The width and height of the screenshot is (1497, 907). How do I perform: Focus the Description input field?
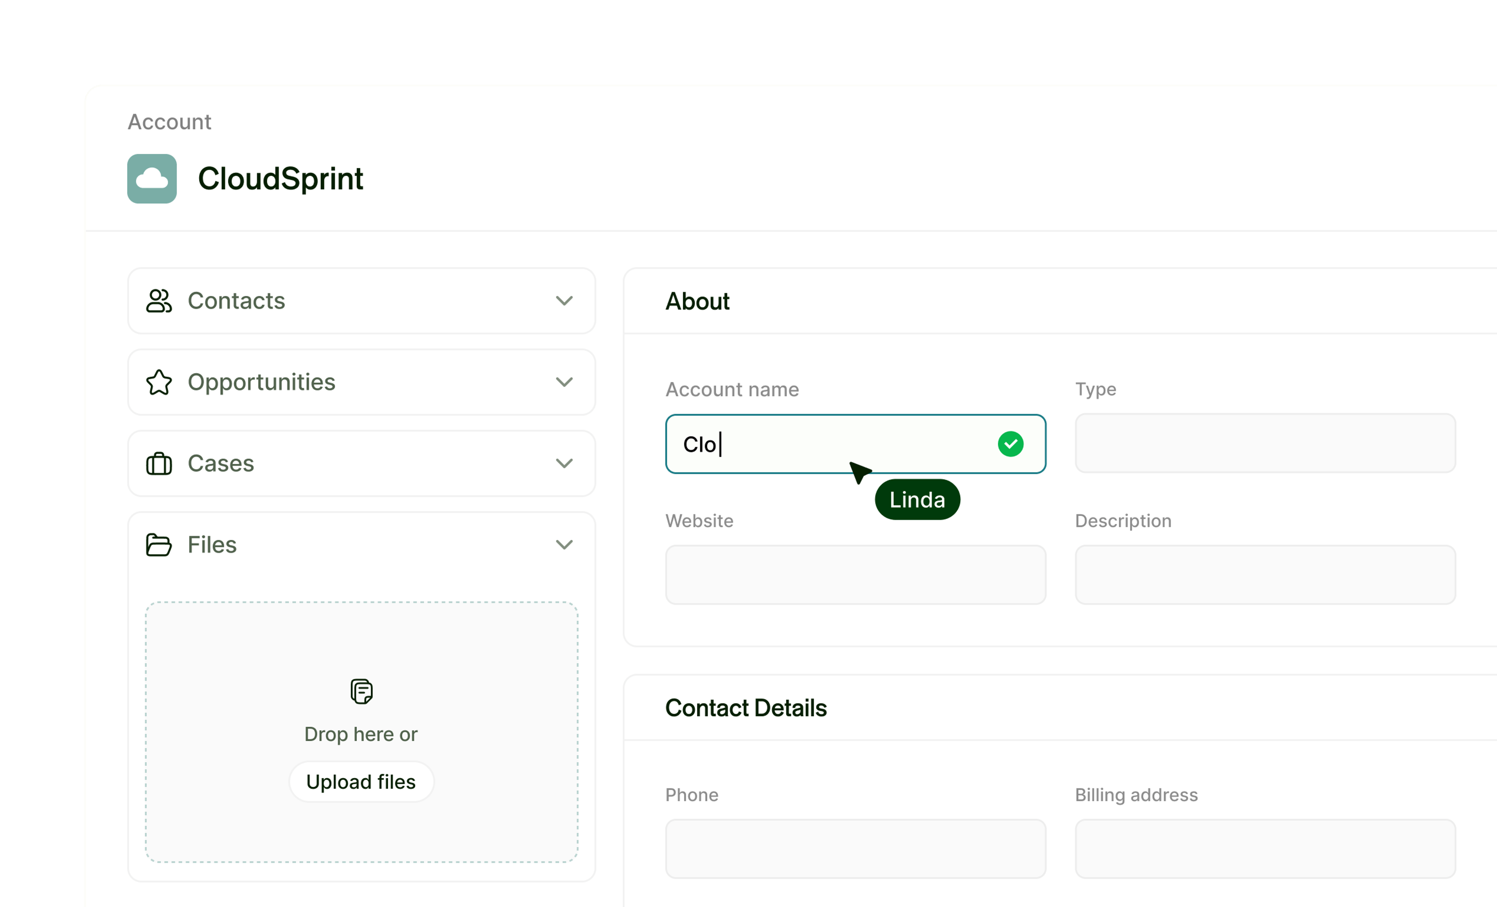1265,574
